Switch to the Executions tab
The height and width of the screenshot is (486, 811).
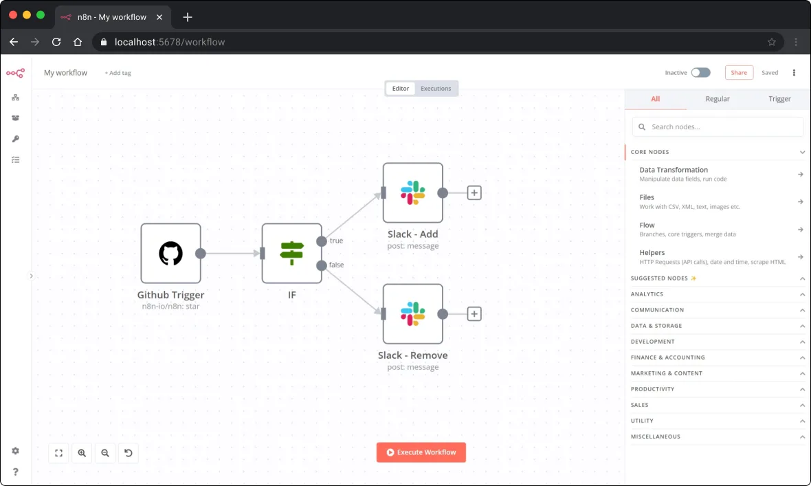436,88
